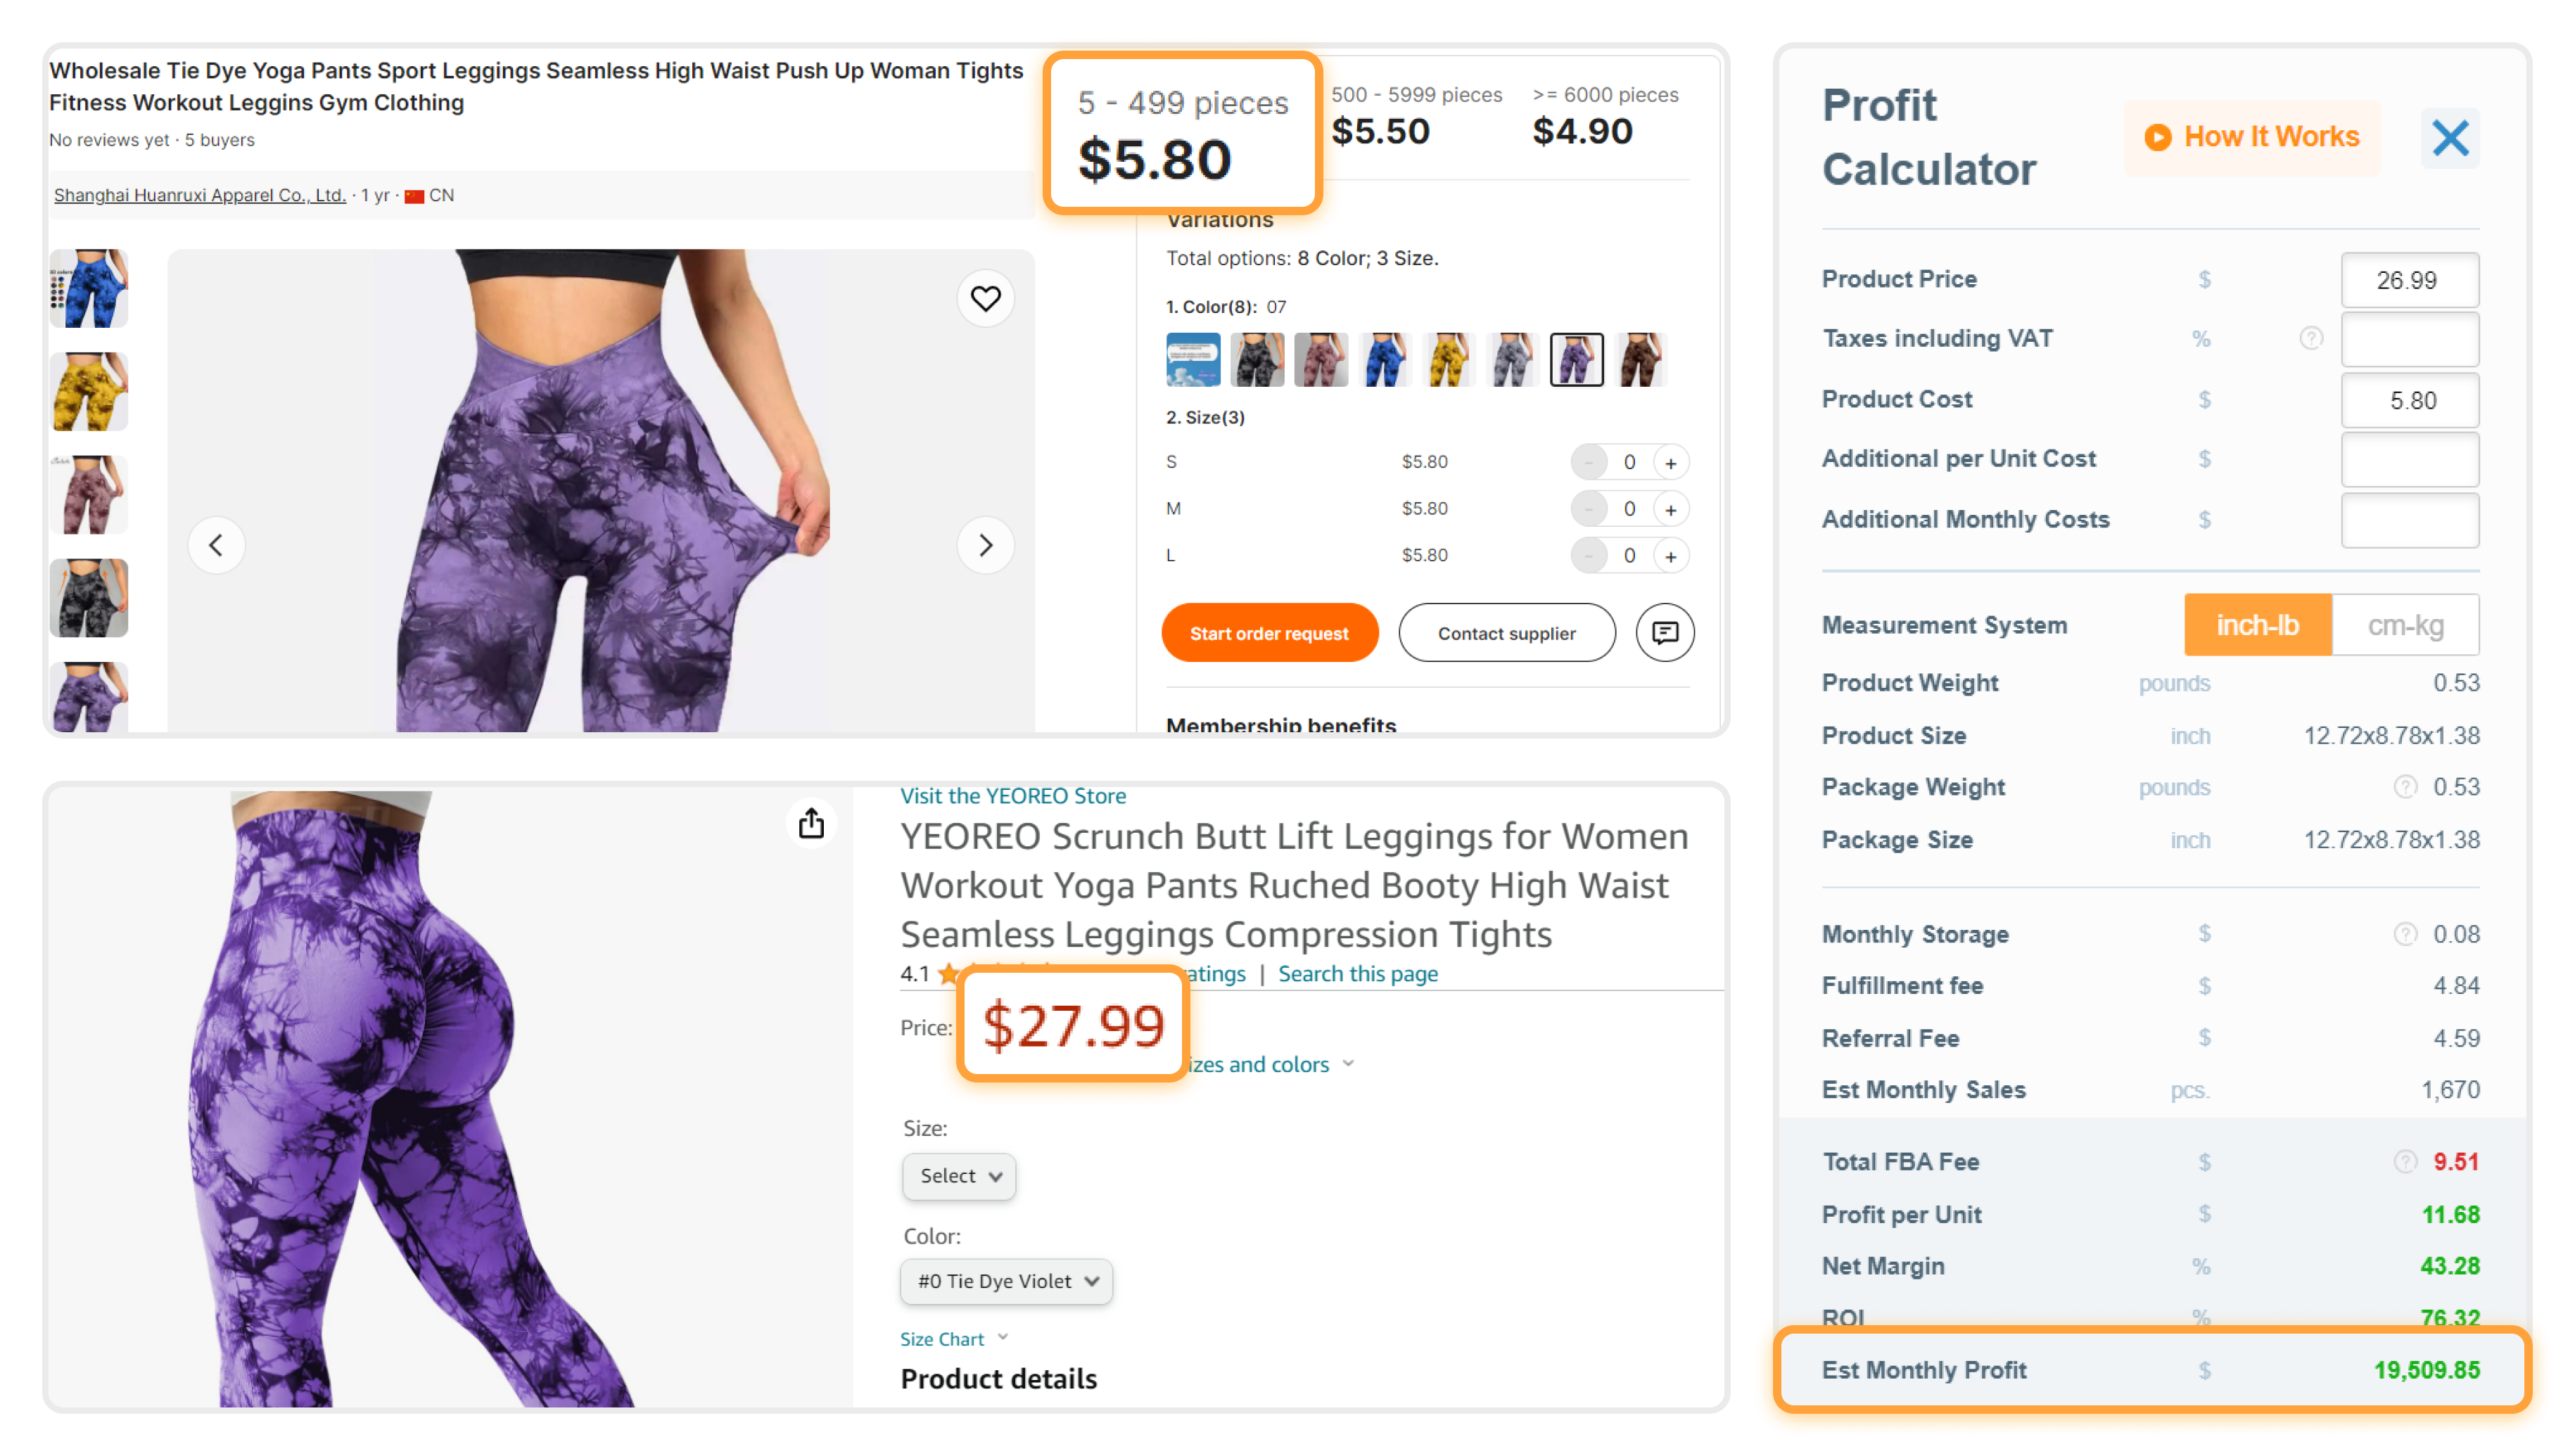Click Start order request
2575x1456 pixels.
tap(1269, 632)
